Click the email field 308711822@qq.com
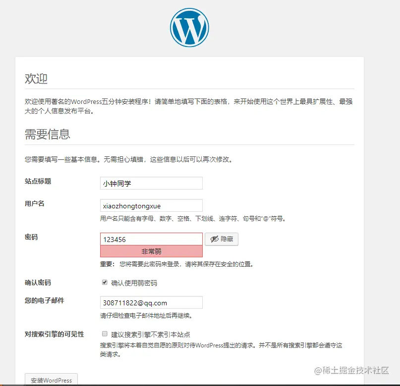Image resolution: width=400 pixels, height=386 pixels. click(151, 302)
